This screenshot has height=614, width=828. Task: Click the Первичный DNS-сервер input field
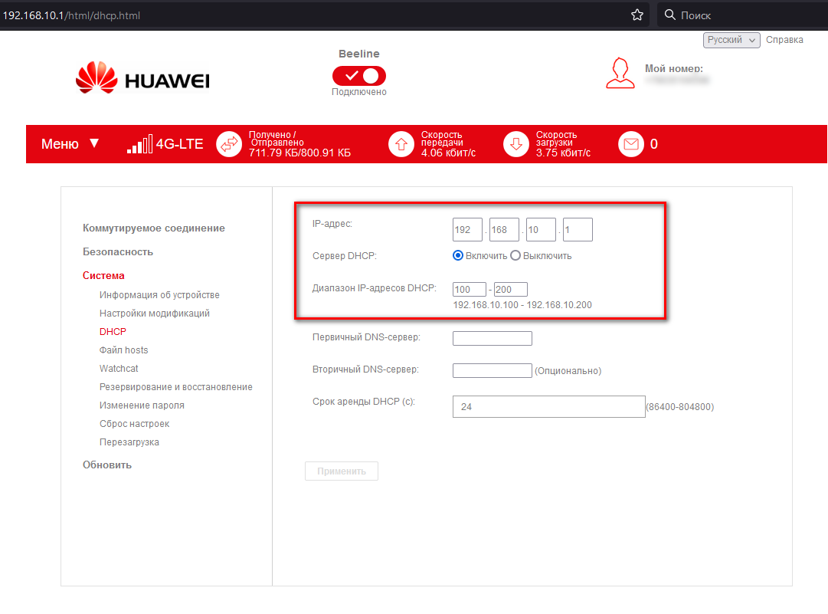[492, 339]
